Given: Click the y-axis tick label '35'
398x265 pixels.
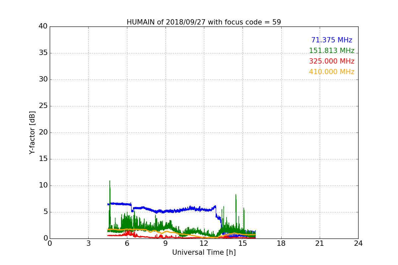Looking at the screenshot, I should pyautogui.click(x=43, y=53).
